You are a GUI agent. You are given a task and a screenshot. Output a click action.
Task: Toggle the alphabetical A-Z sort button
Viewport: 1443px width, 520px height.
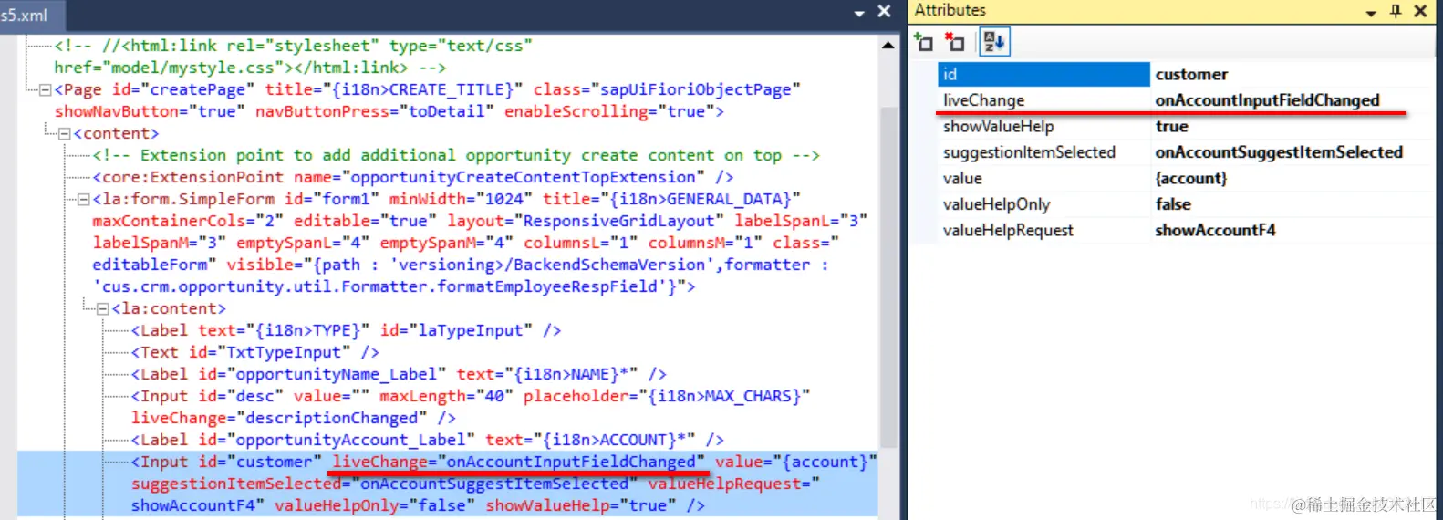[993, 42]
